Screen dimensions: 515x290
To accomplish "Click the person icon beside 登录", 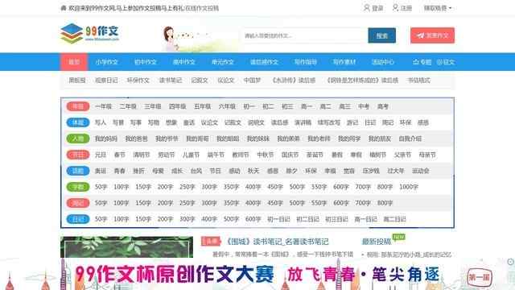I will pos(367,7).
